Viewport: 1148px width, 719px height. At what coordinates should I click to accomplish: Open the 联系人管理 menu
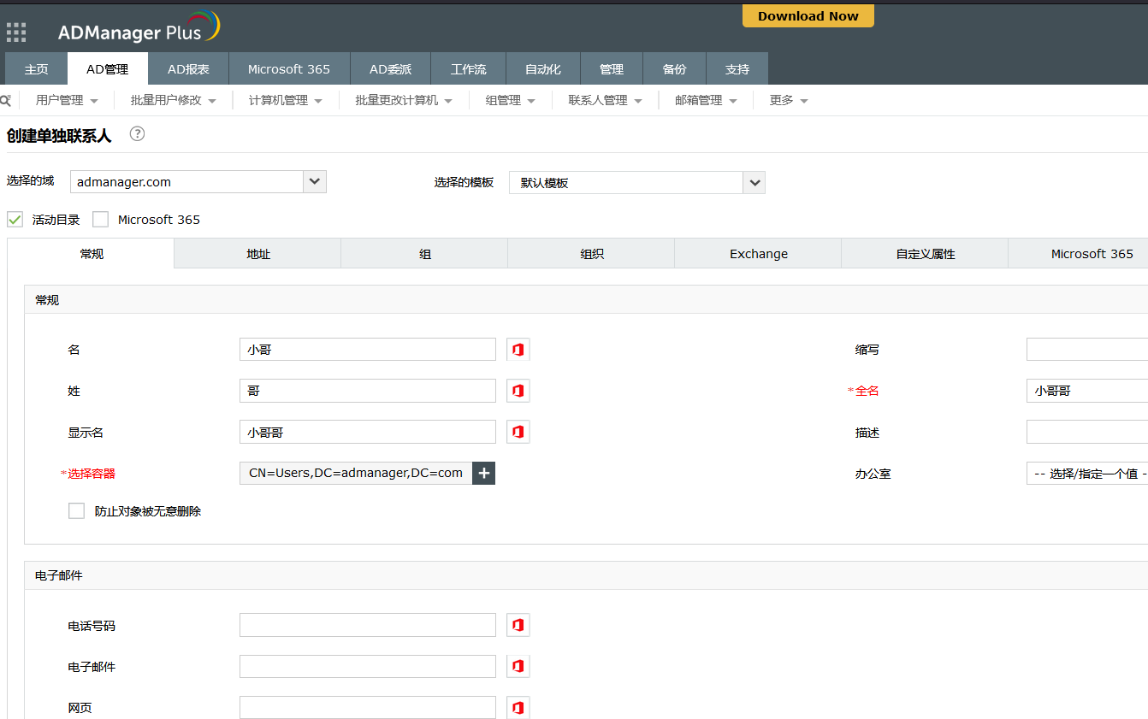tap(605, 100)
